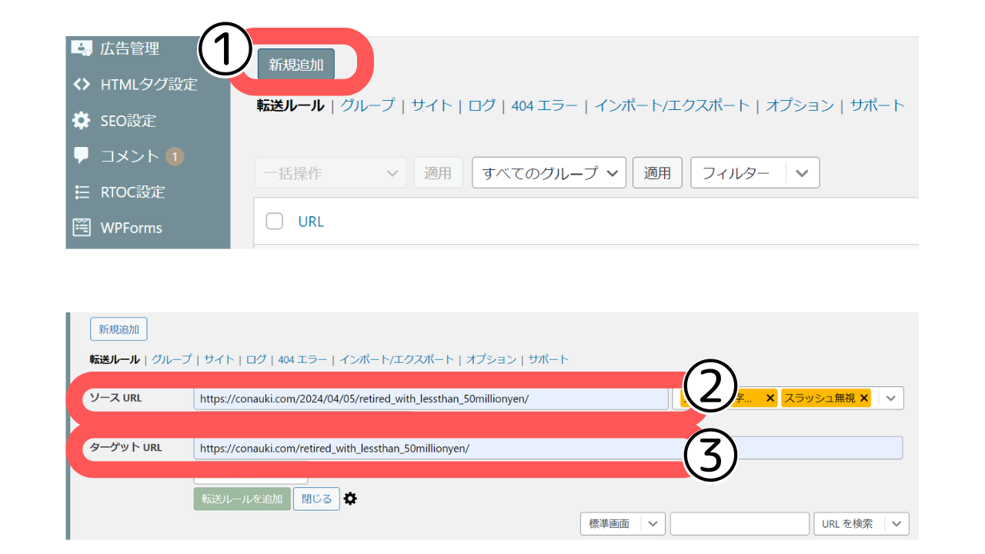The height and width of the screenshot is (554, 985).
Task: Open the 標準画面 display dropdown arrow
Action: [x=653, y=523]
